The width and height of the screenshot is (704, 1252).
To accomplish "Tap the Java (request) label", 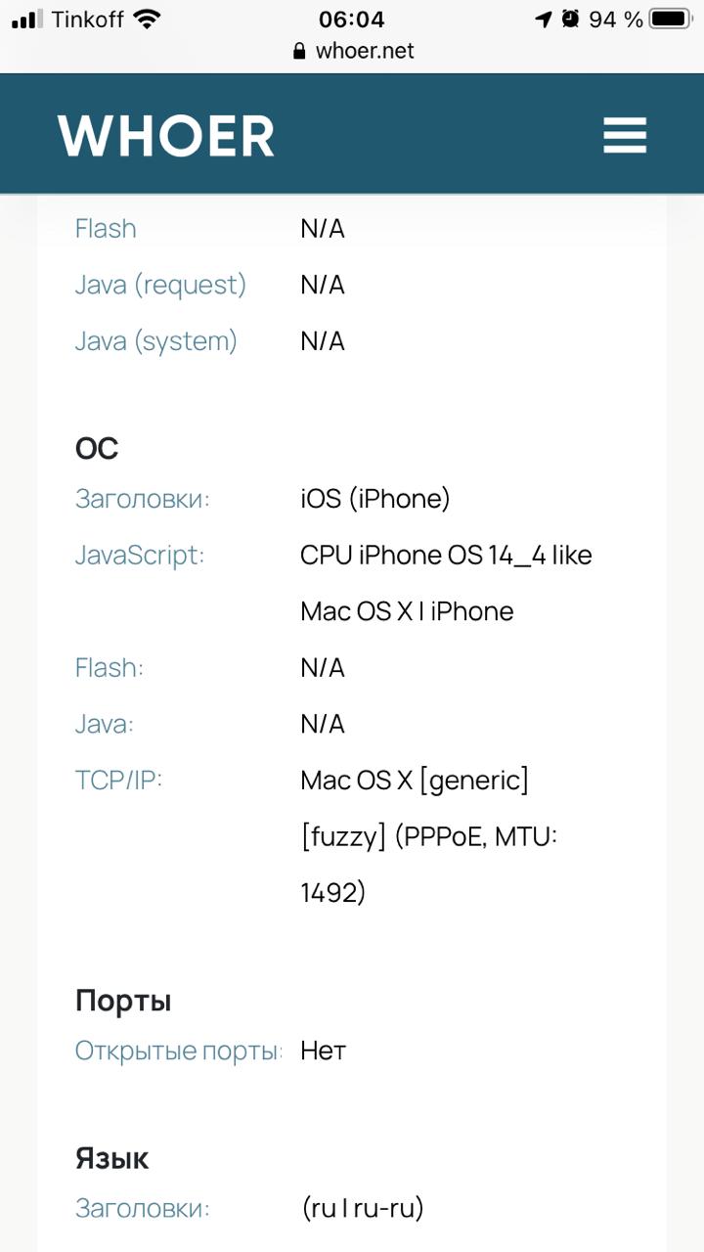I will coord(160,285).
